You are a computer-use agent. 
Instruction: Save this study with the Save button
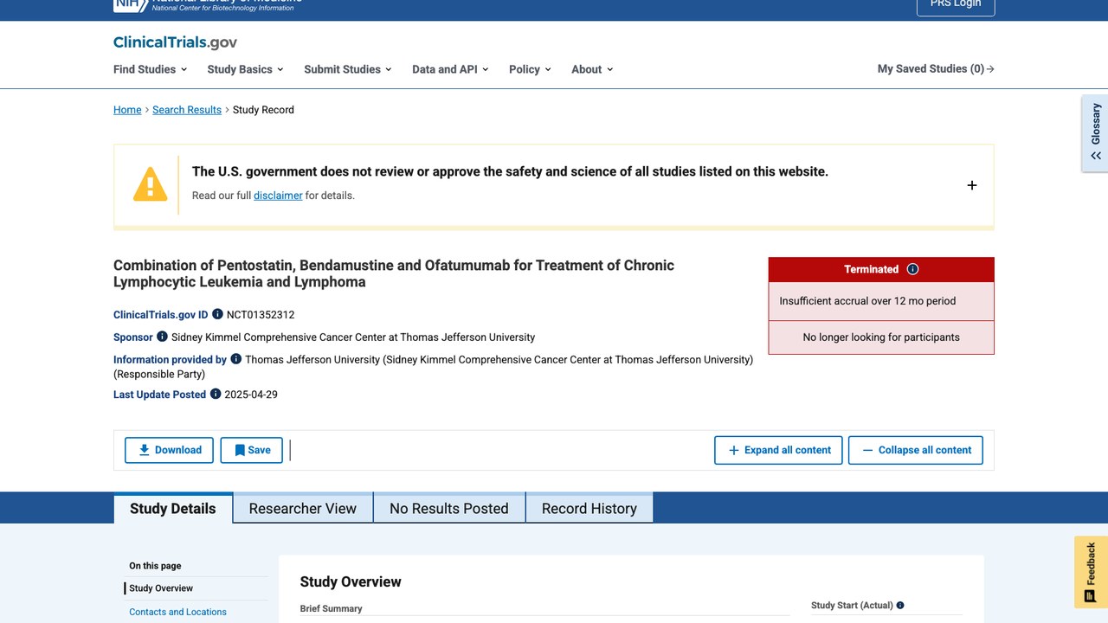pyautogui.click(x=251, y=450)
